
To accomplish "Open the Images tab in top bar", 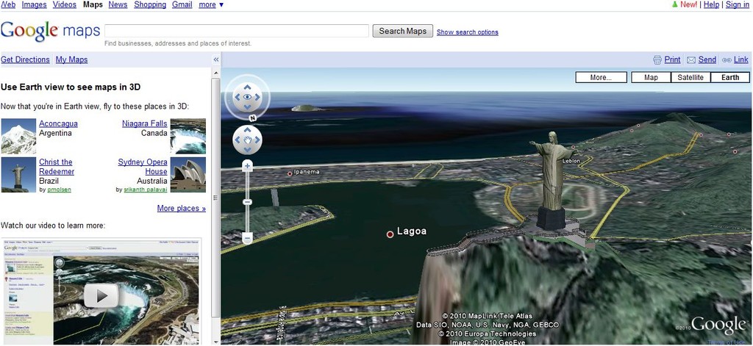I will 34,5.
